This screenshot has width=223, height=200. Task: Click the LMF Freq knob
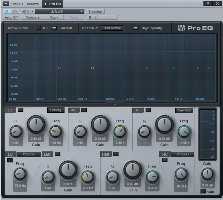coord(88,177)
